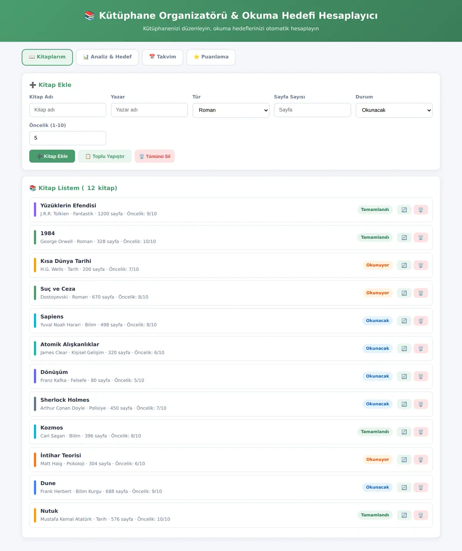This screenshot has width=462, height=551.
Task: Click the Toplu Yapıştır button
Action: point(105,156)
